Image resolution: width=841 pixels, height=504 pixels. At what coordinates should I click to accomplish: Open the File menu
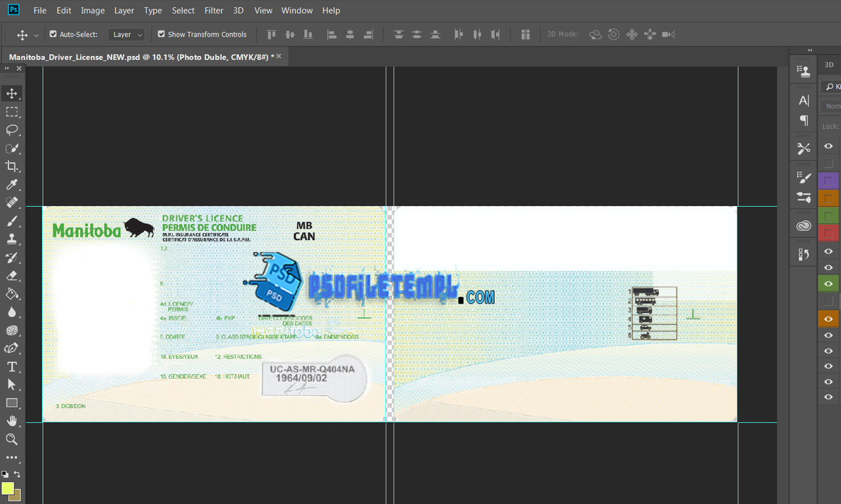(x=40, y=10)
